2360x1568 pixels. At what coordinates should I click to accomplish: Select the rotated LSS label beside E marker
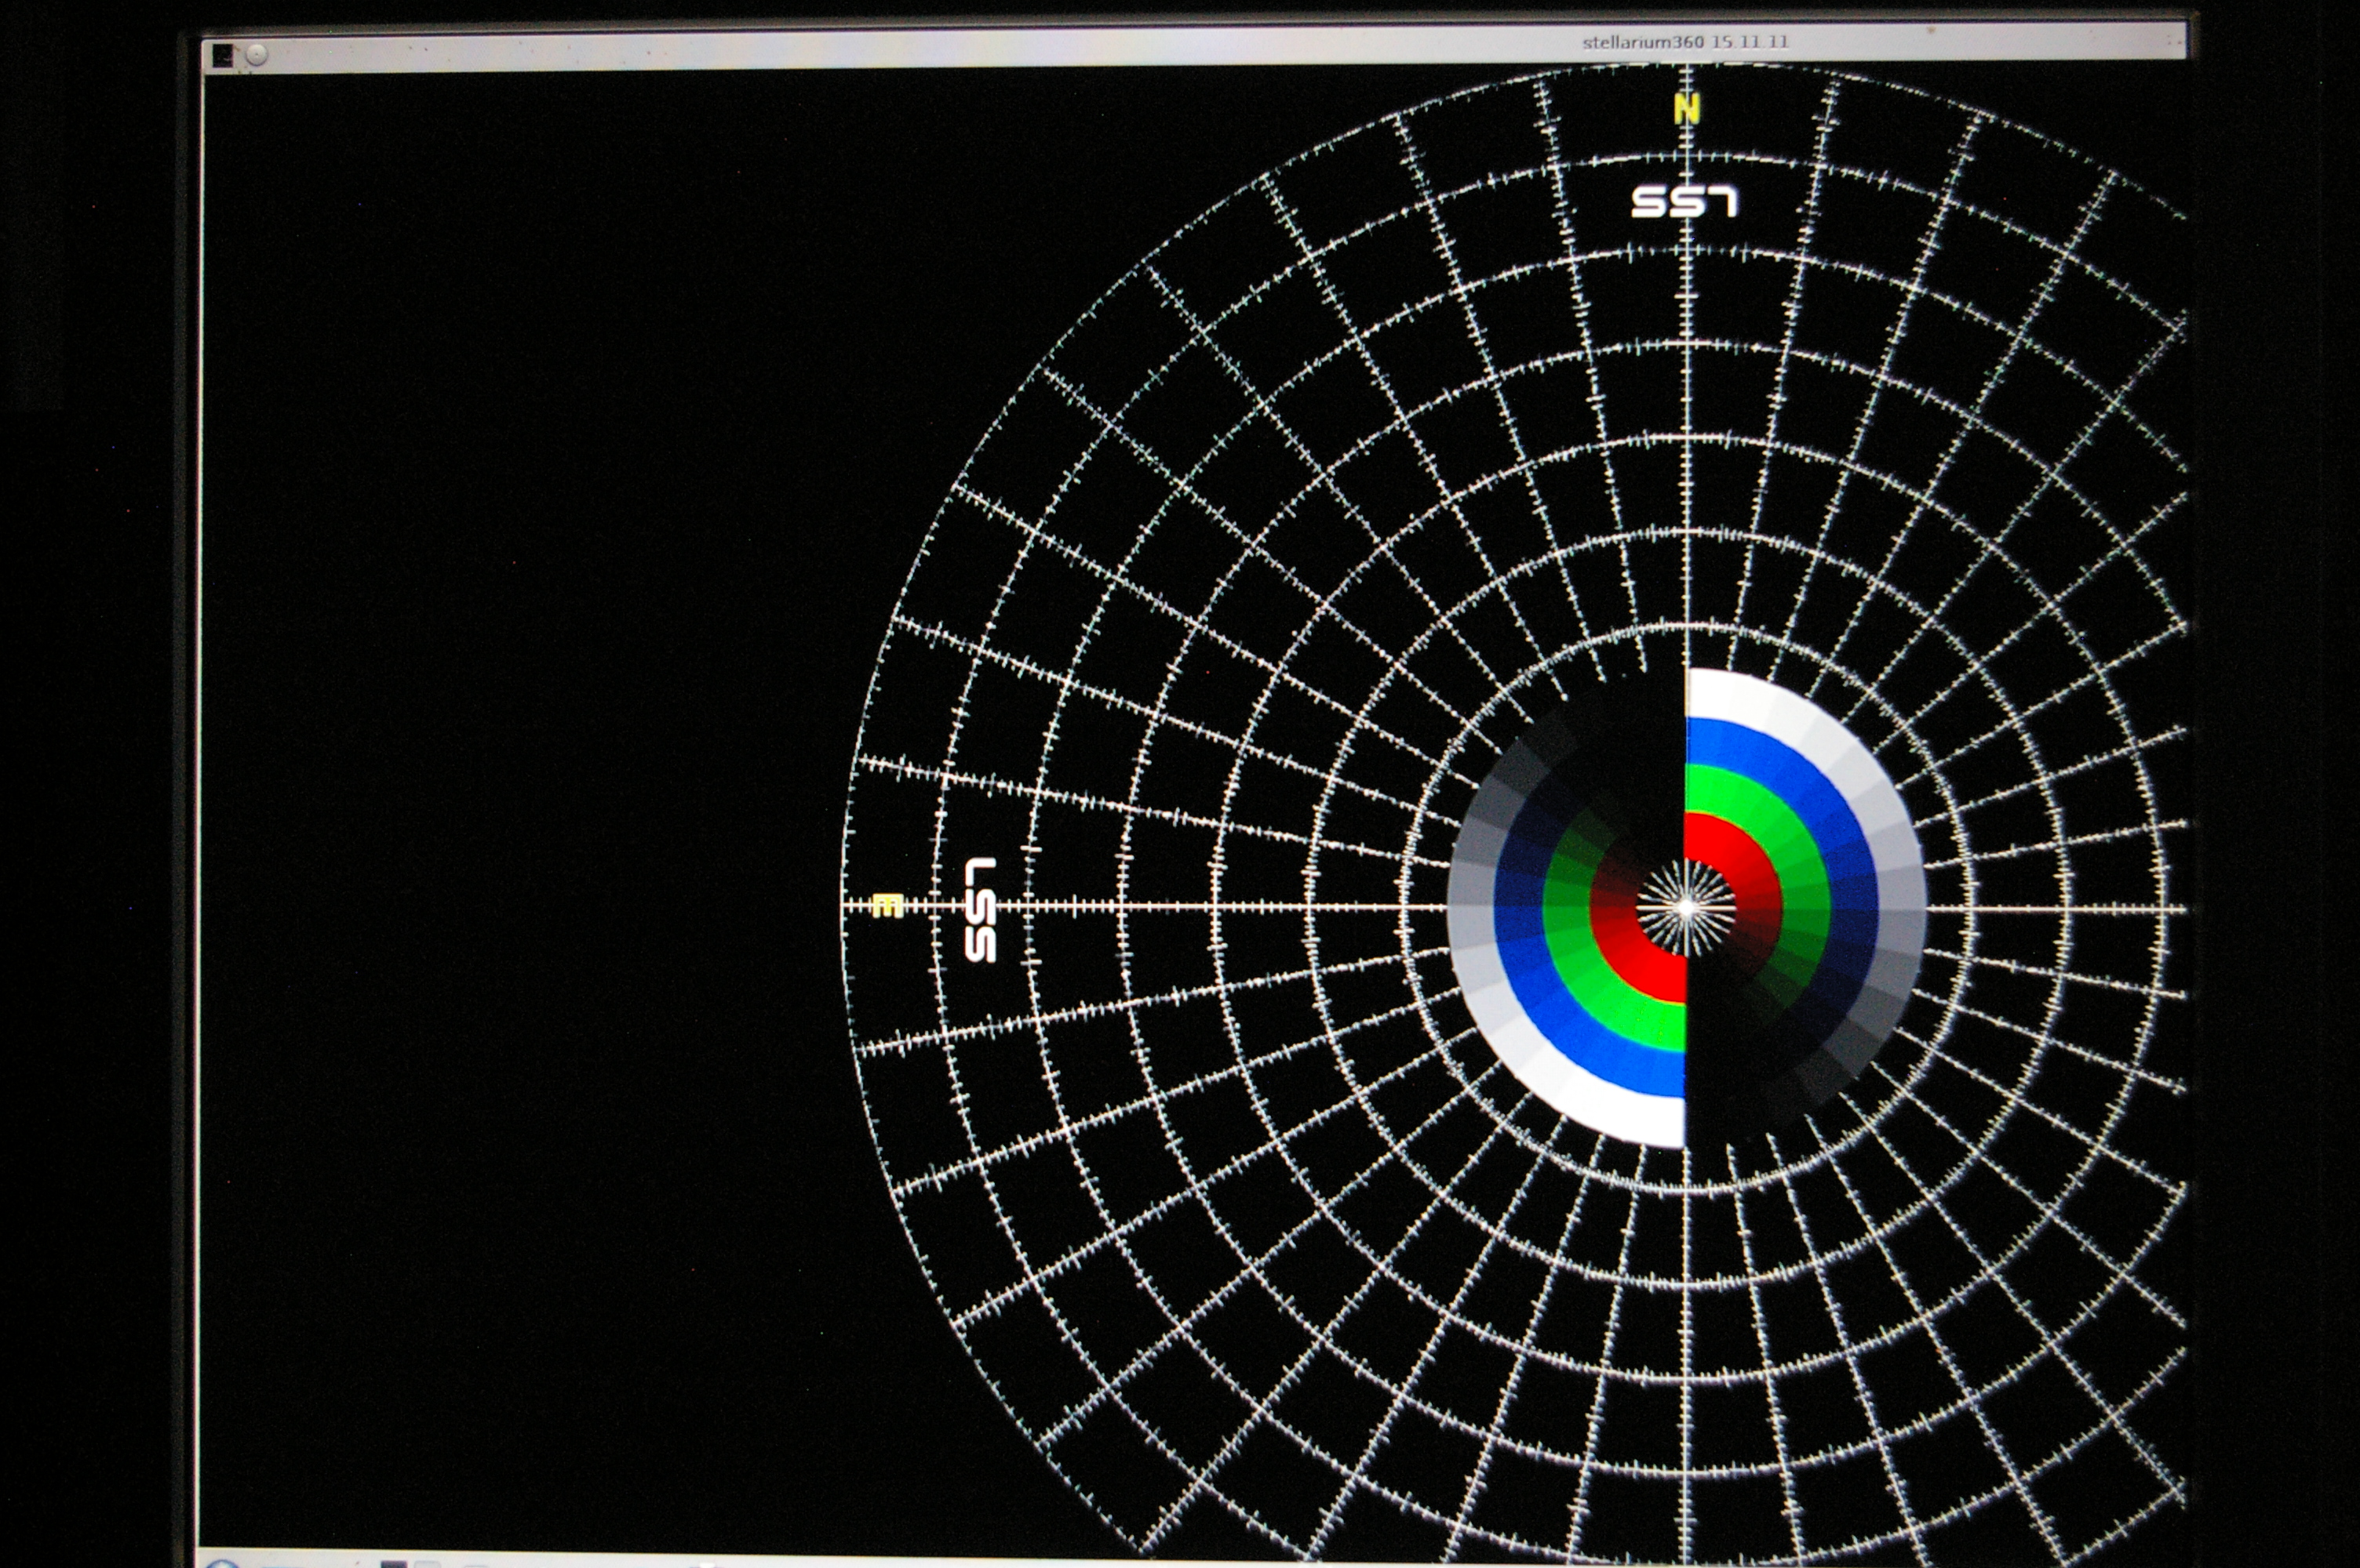point(981,909)
